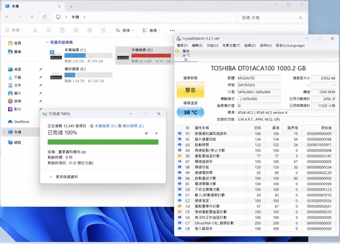340x244 pixels.
Task: Select the 本機磁碟 (D:) drive
Action: point(144,56)
